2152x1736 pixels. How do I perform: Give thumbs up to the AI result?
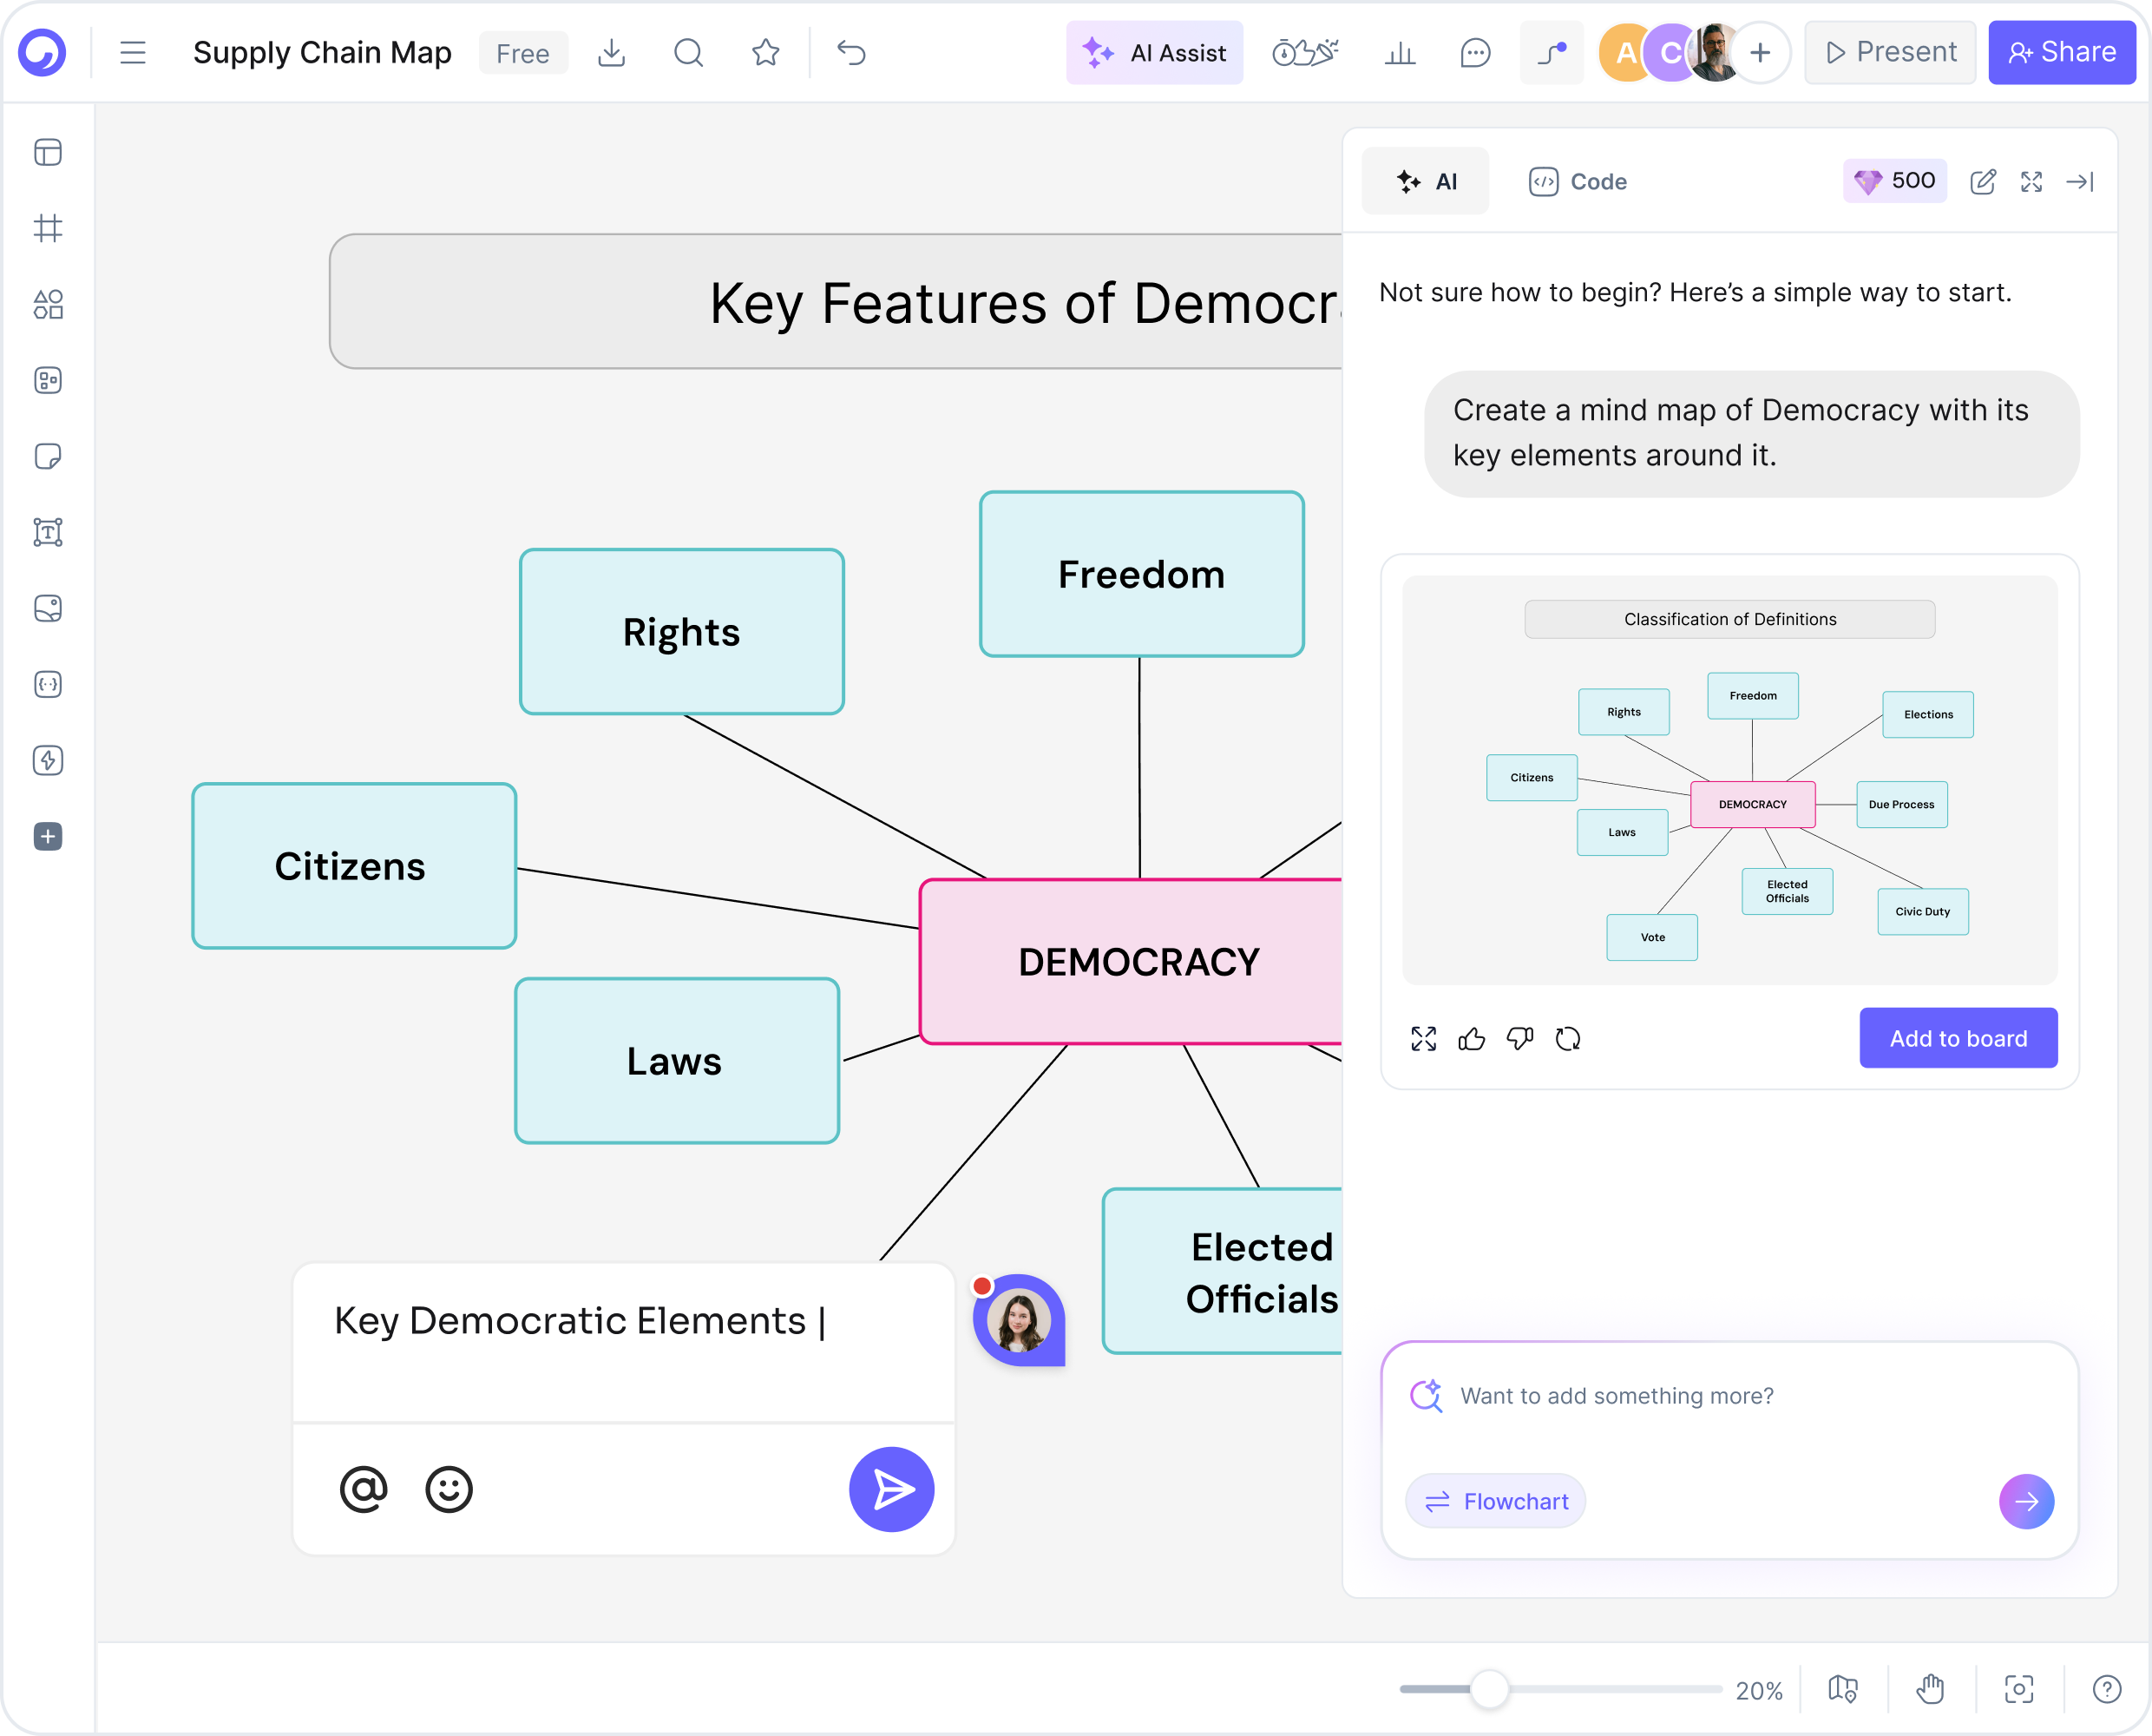(1473, 1039)
